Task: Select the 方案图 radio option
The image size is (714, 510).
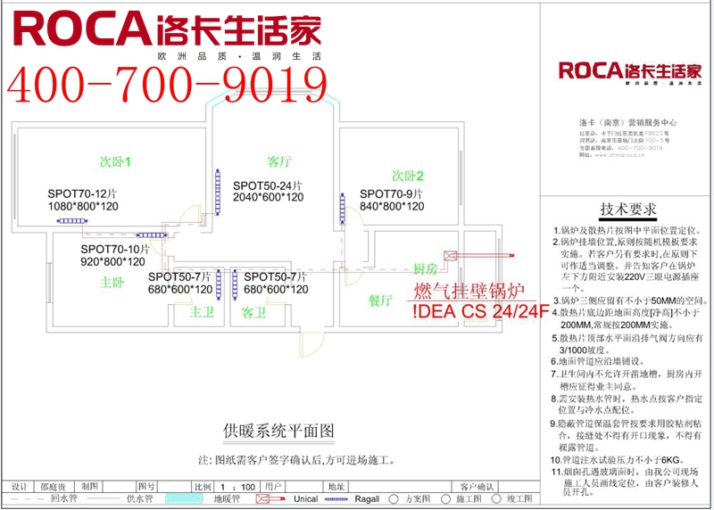Action: click(x=398, y=498)
